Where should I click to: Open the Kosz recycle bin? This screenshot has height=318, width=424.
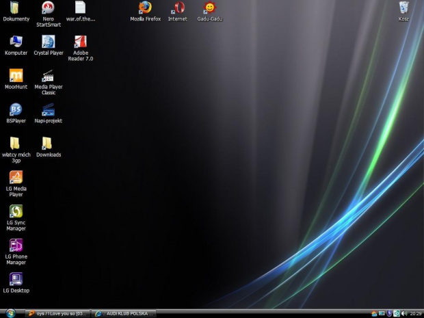(403, 8)
